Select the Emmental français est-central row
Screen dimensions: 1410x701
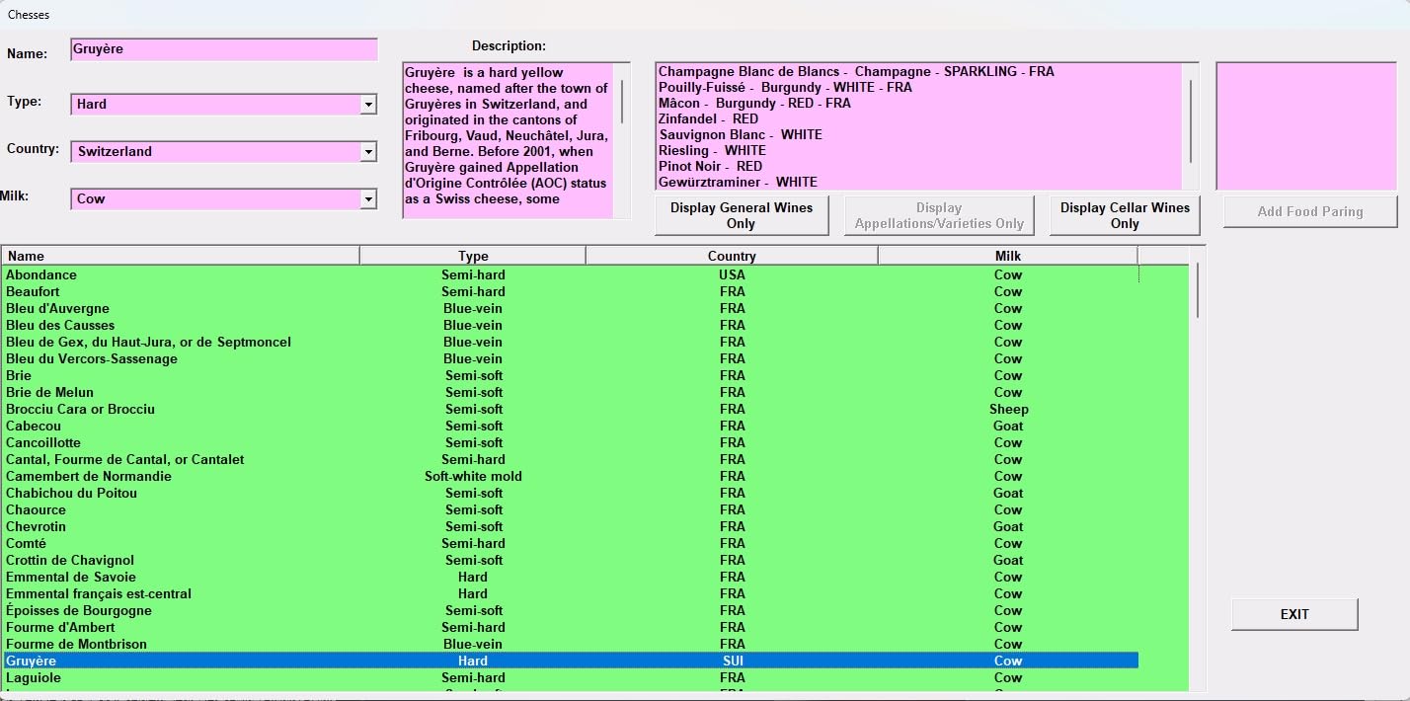tap(571, 593)
